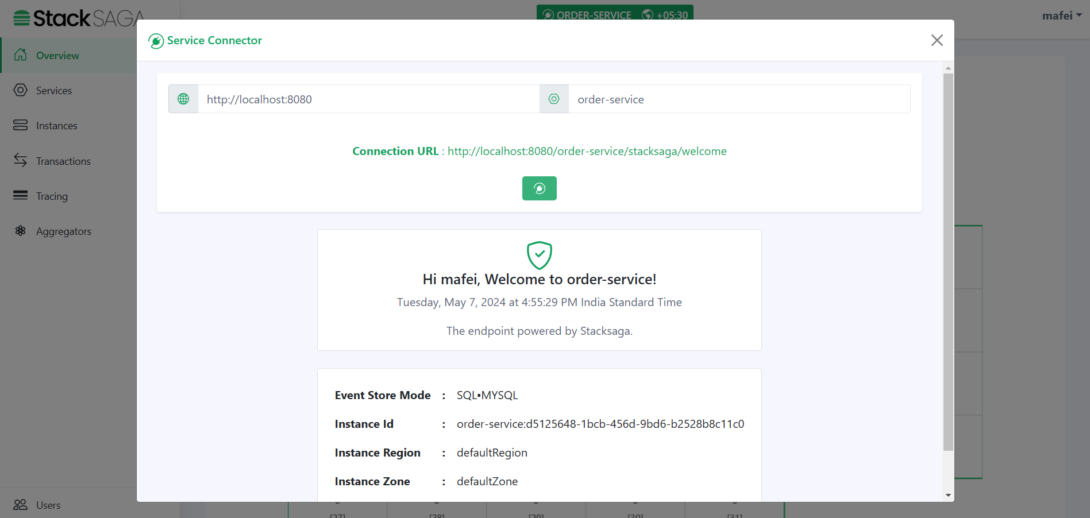The width and height of the screenshot is (1090, 518).
Task: Open the Tracing menu item
Action: (68, 196)
